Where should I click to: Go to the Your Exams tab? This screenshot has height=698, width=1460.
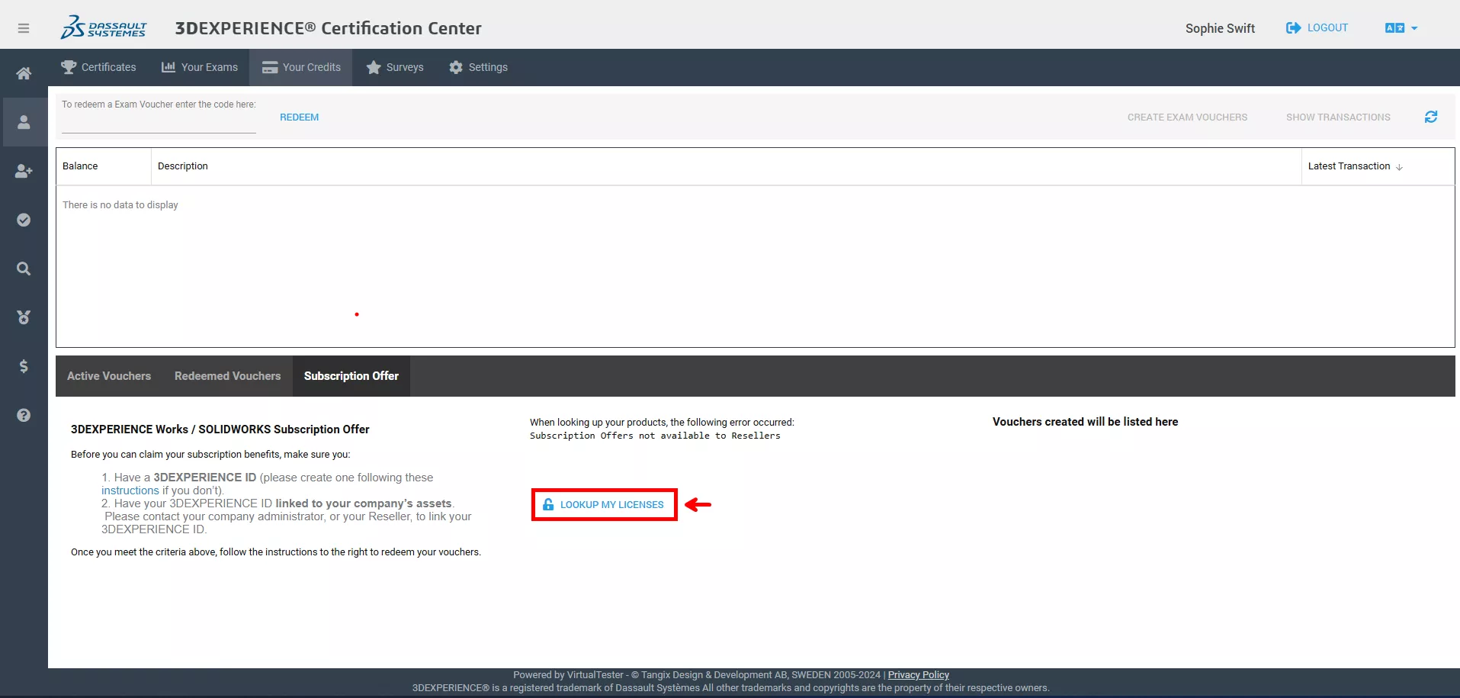[x=200, y=67]
